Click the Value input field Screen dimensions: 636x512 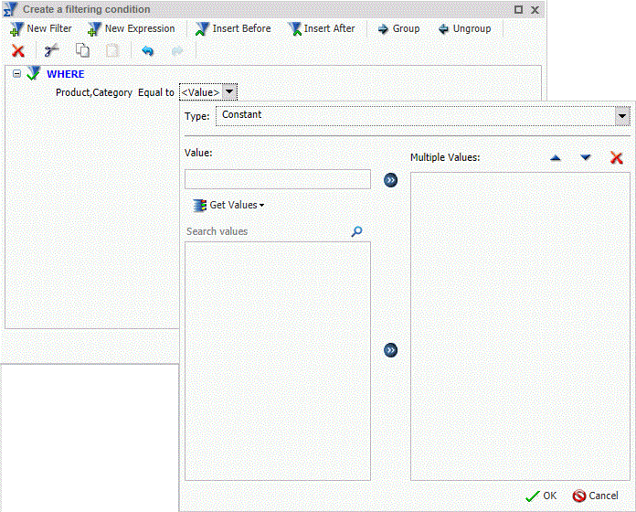278,179
